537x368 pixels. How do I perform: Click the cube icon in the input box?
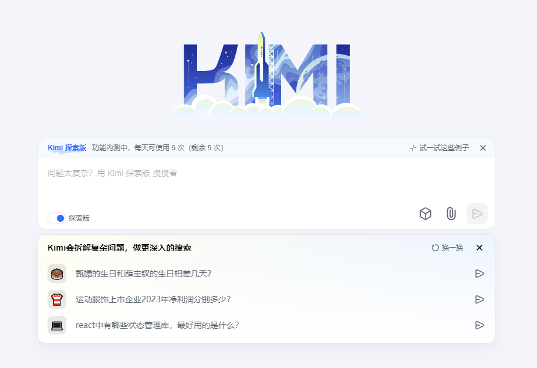[x=425, y=214]
